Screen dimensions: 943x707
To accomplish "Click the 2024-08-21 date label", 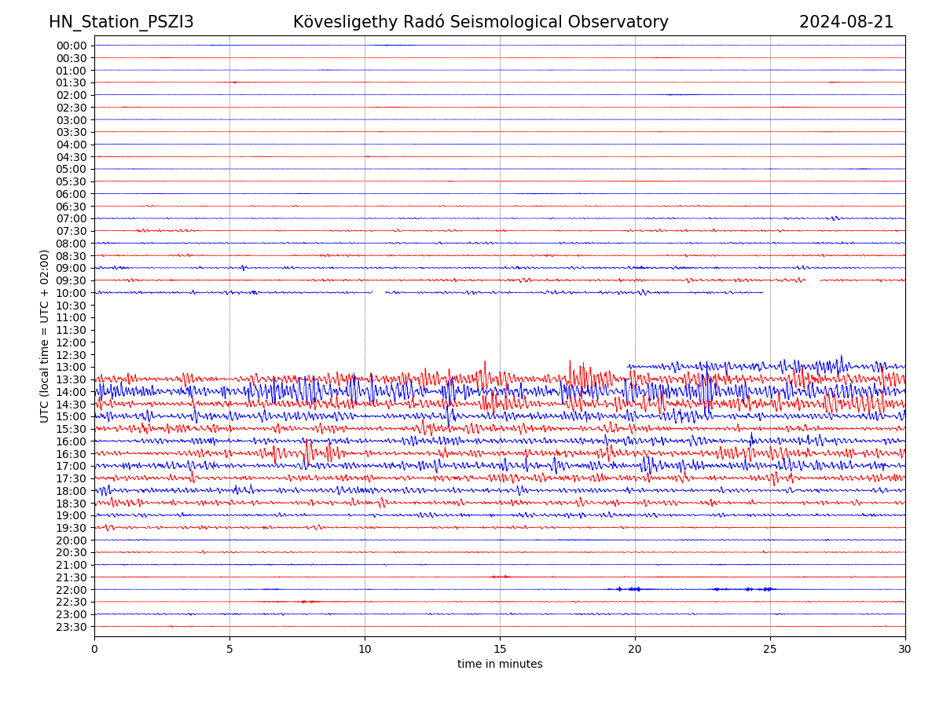I will coord(846,22).
